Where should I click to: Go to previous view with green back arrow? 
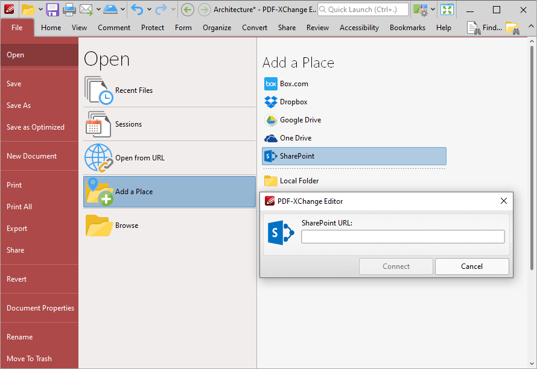pos(187,10)
